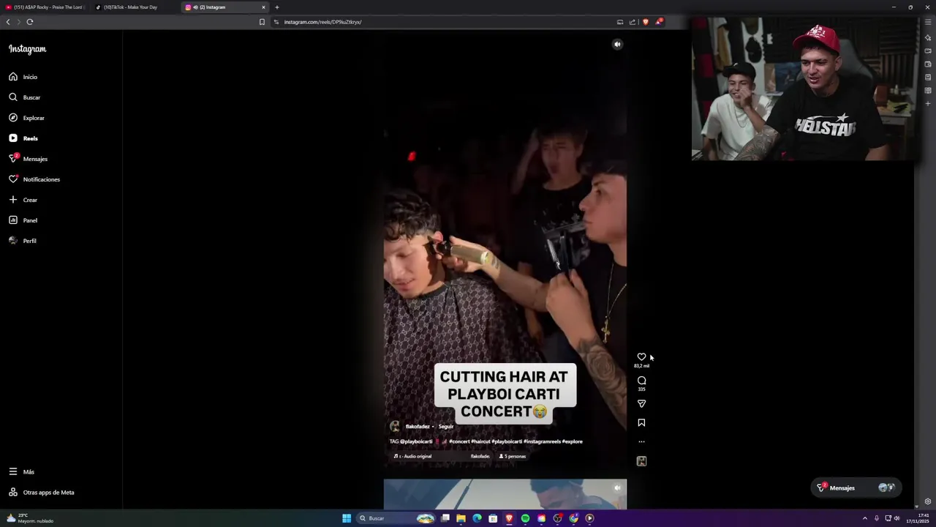Open Reels in the sidebar
This screenshot has width=936, height=527.
pos(23,138)
